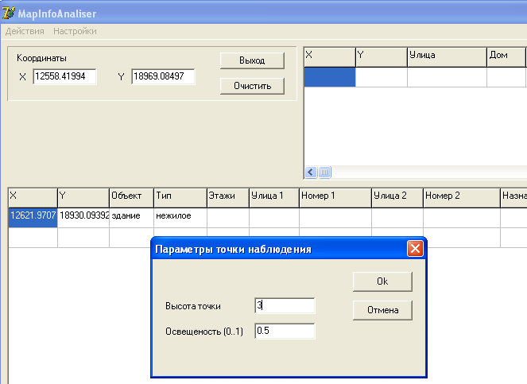Select the cell with value здание
The width and height of the screenshot is (527, 384).
(x=131, y=218)
